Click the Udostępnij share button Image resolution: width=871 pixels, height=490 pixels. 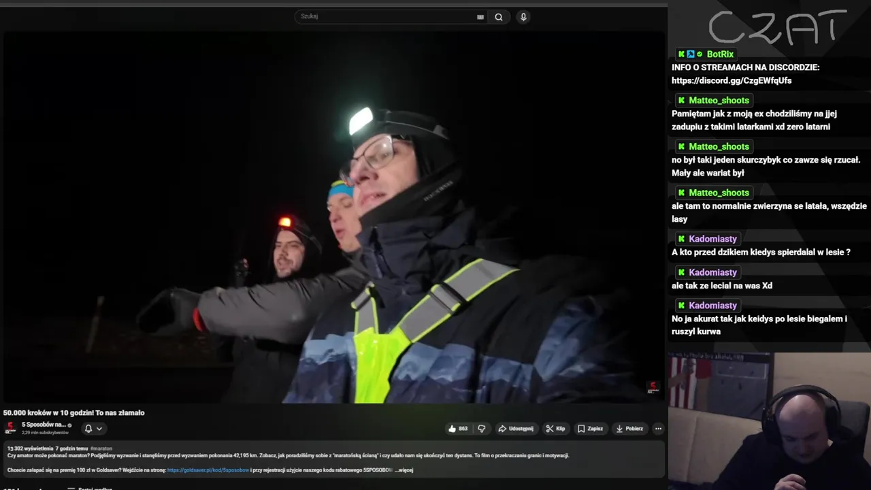pos(516,429)
